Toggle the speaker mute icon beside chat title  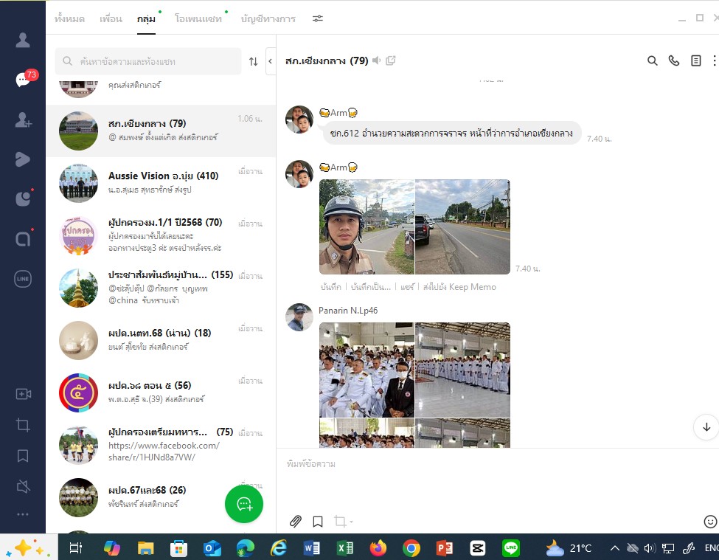pos(377,61)
